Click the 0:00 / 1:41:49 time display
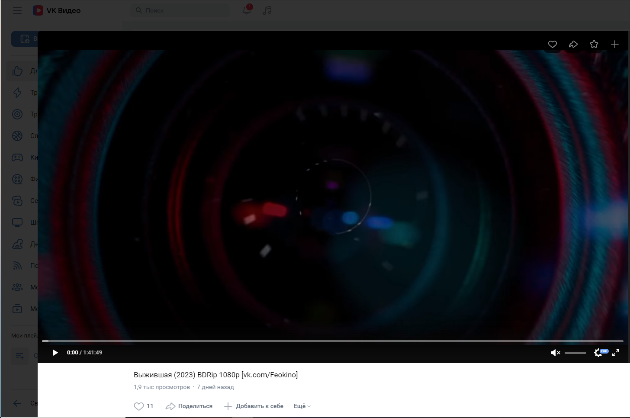Image resolution: width=630 pixels, height=418 pixels. click(84, 353)
